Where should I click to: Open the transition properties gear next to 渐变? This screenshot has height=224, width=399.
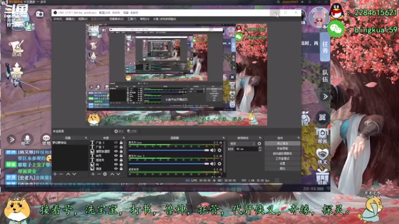coord(259,143)
